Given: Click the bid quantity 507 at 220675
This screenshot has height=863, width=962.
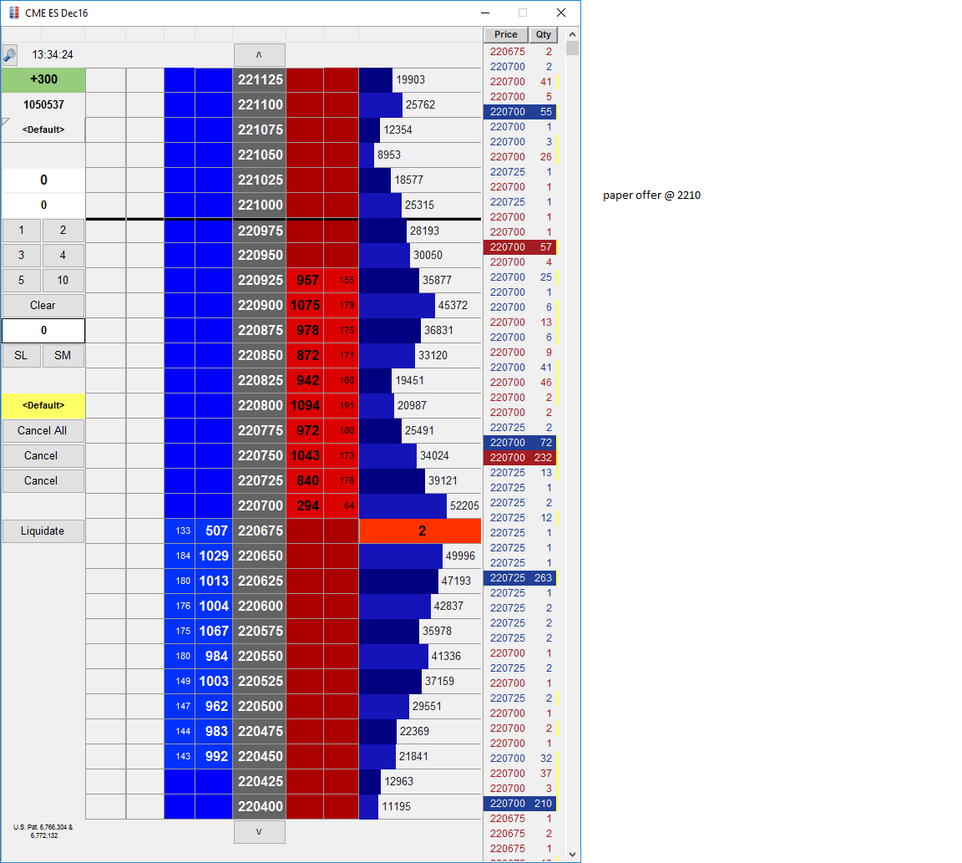Looking at the screenshot, I should (214, 531).
